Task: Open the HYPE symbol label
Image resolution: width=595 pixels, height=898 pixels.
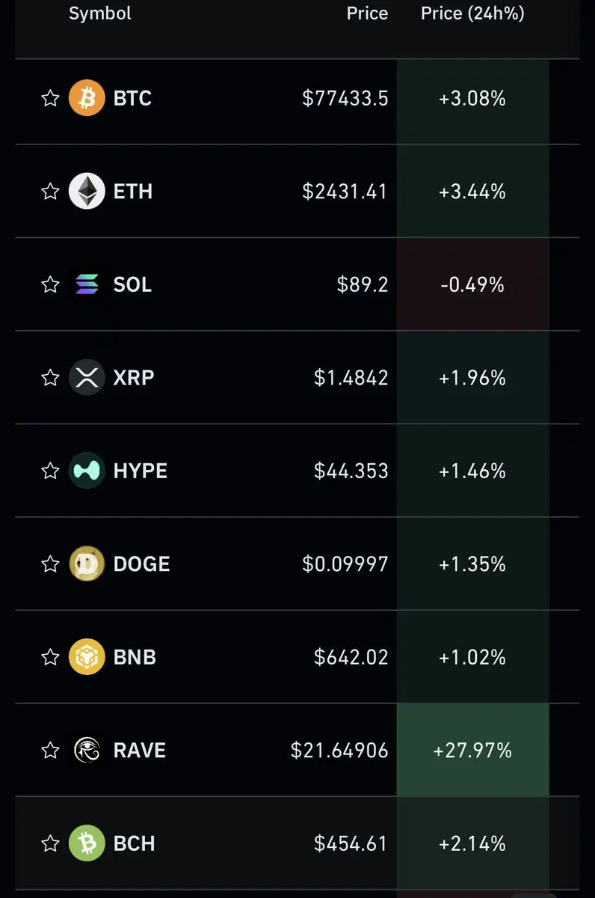Action: pyautogui.click(x=141, y=471)
